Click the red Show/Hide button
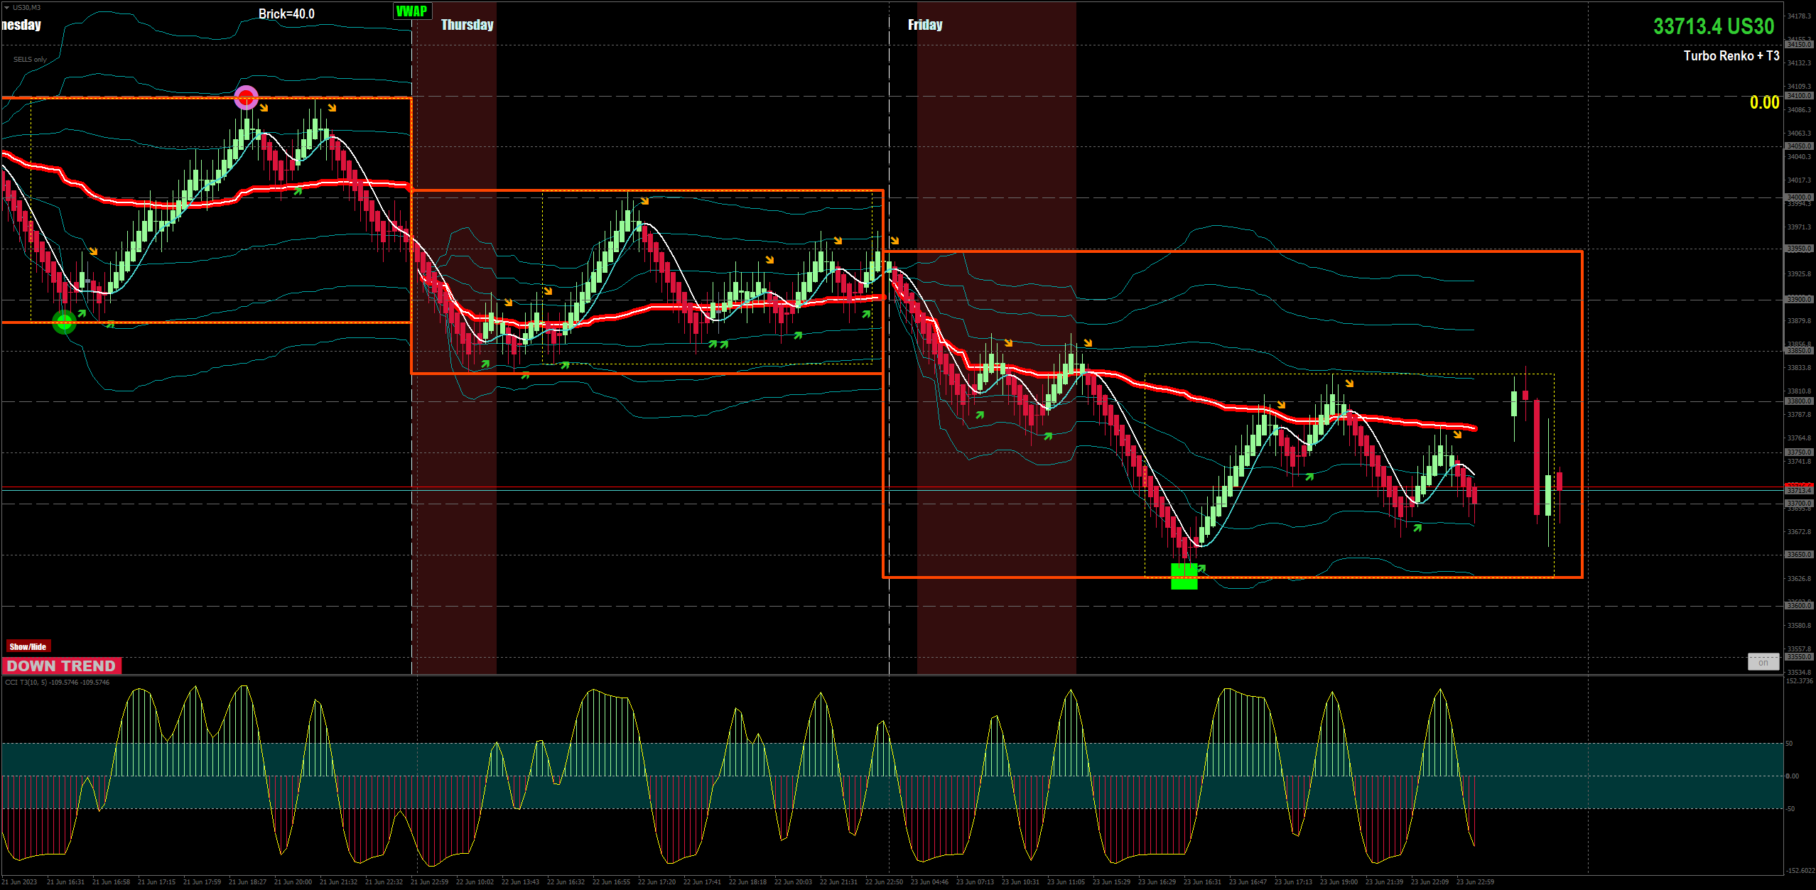 pos(28,646)
